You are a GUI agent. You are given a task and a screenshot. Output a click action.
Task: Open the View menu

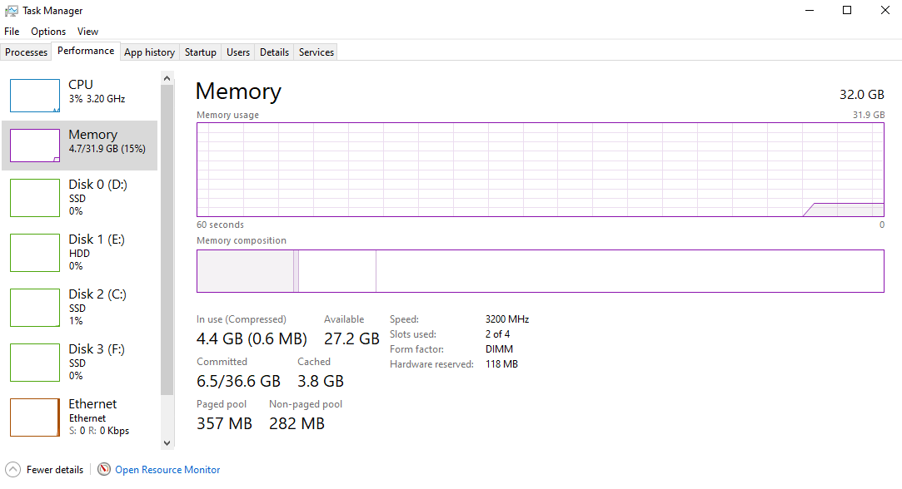[x=87, y=32]
